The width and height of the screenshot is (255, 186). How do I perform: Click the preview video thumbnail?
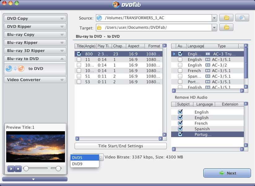click(36, 147)
